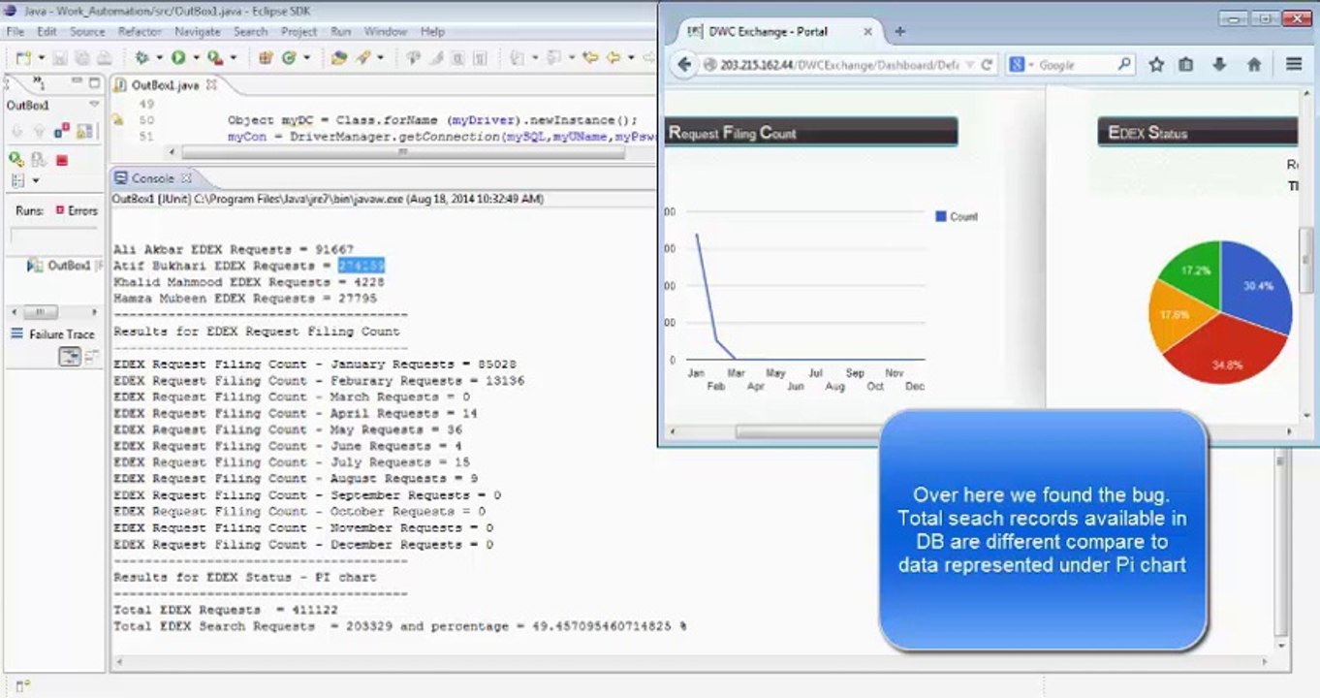This screenshot has width=1320, height=698.
Task: Open browser Downloads arrow icon
Action: [x=1219, y=65]
